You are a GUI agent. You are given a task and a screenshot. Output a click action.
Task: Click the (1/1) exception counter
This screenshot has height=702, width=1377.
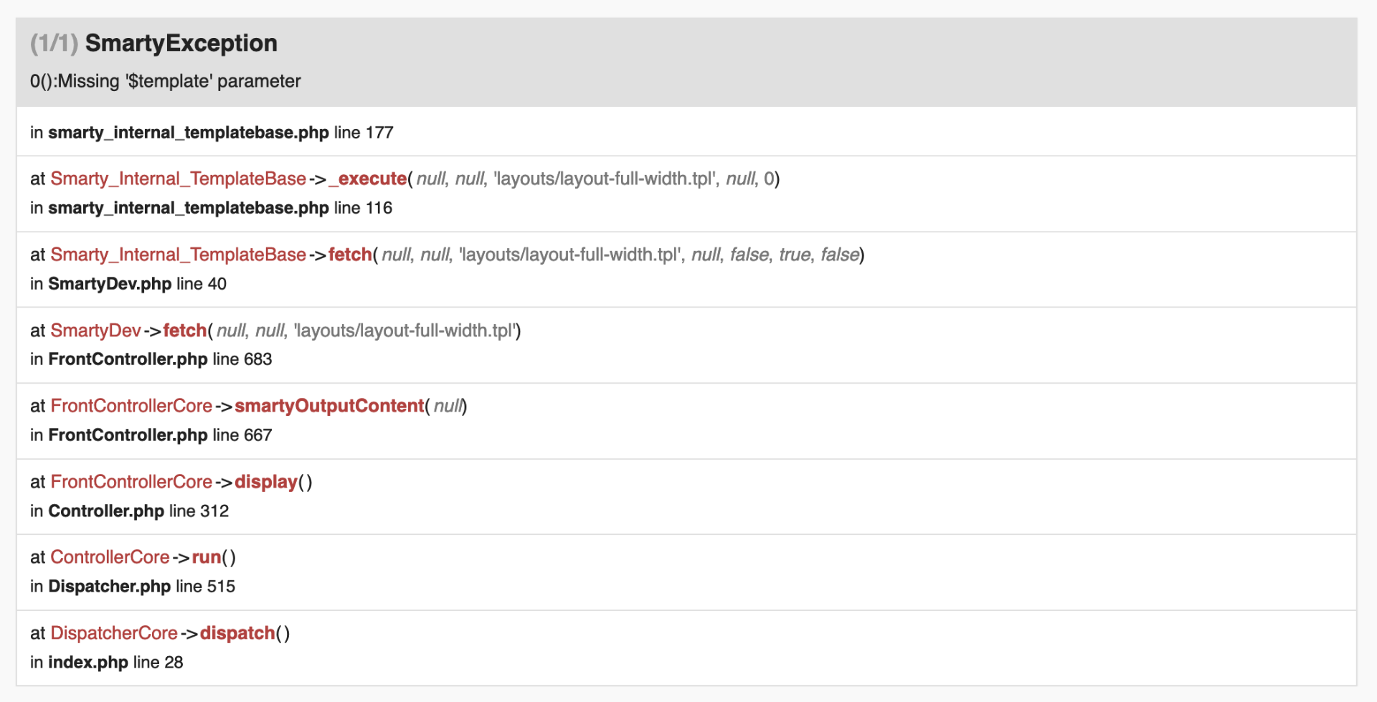coord(54,43)
